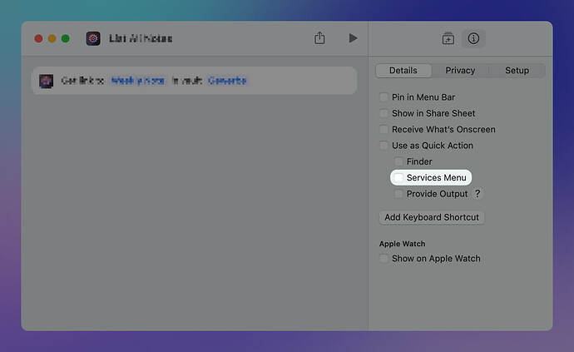Tick the Services Menu checkbox
574x352 pixels.
coord(399,178)
